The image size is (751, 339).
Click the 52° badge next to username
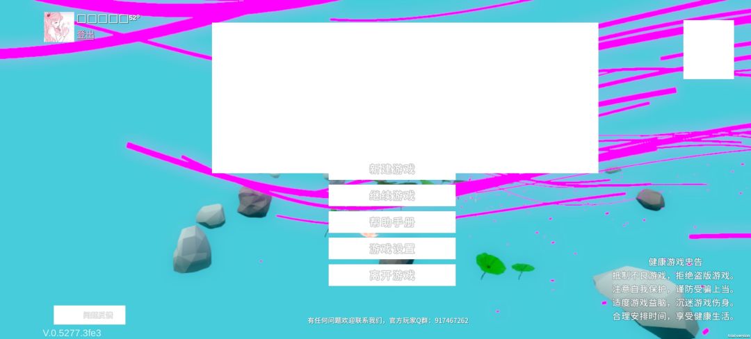pyautogui.click(x=134, y=17)
